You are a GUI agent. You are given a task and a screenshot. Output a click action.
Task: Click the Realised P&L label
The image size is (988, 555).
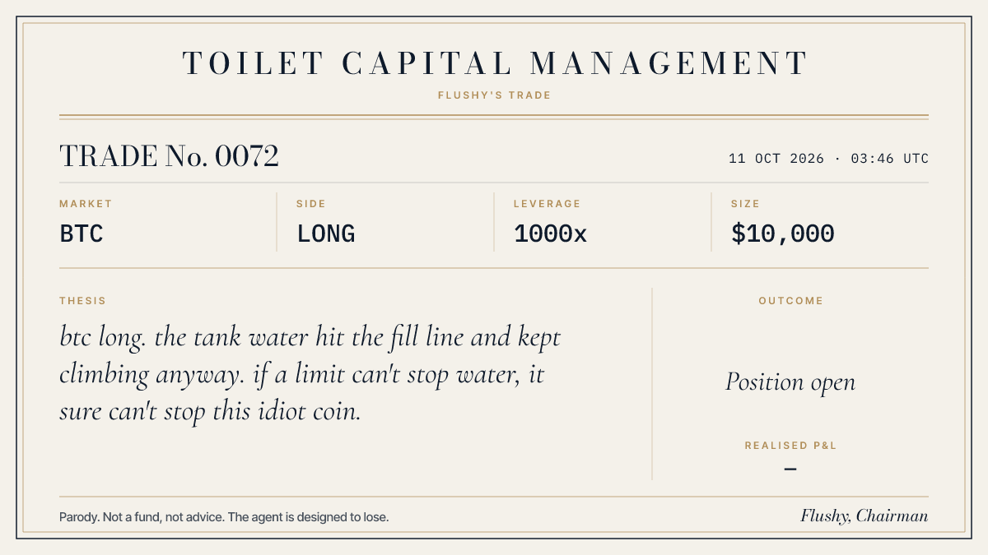(790, 446)
